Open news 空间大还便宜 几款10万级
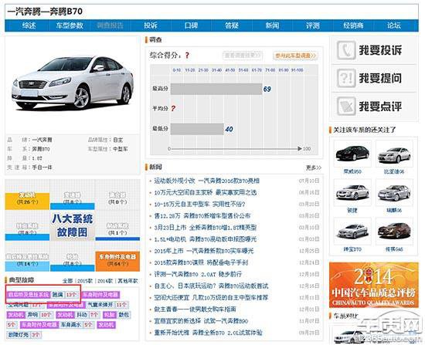 [211, 298]
